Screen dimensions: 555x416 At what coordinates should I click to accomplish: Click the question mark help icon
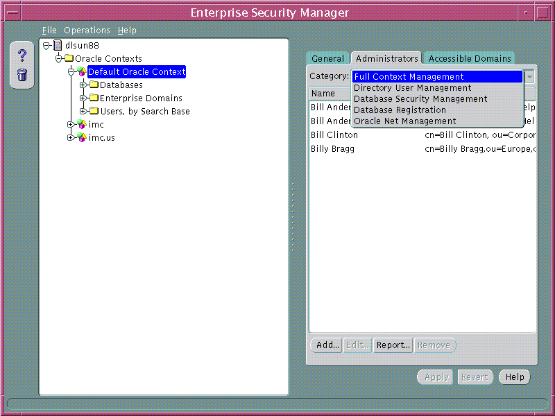(22, 55)
